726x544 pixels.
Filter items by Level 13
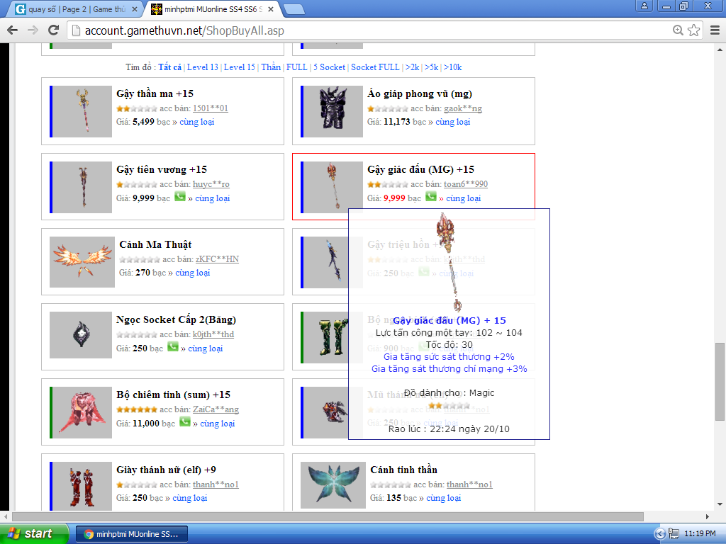202,67
